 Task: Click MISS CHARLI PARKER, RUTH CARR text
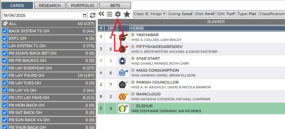tap(160, 64)
